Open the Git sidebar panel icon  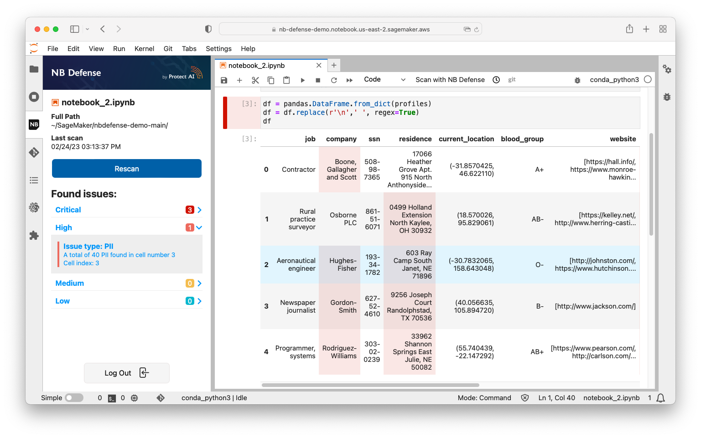(x=34, y=153)
